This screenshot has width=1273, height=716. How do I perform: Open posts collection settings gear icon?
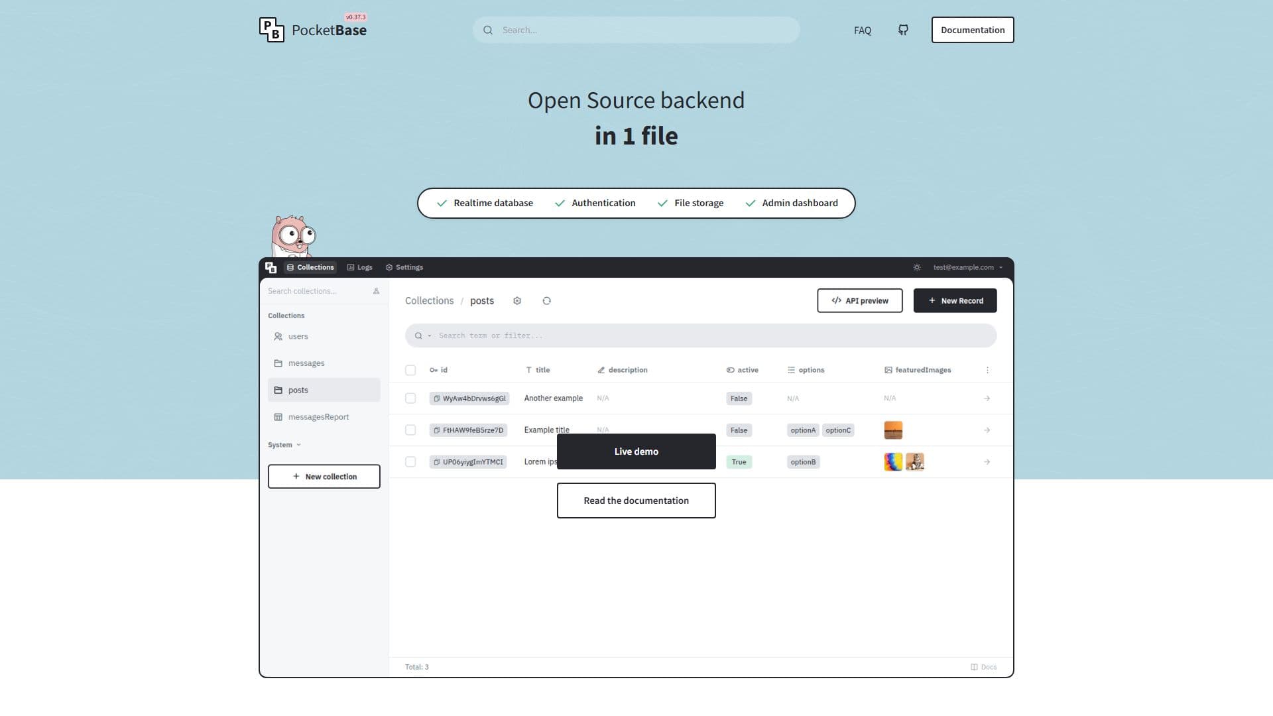pyautogui.click(x=517, y=301)
